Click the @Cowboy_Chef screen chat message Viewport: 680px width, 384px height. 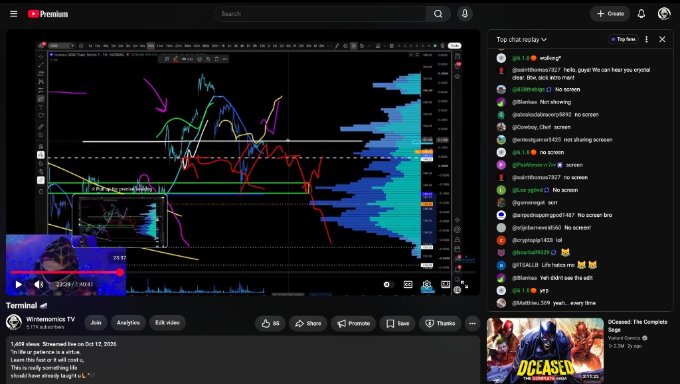(580, 127)
